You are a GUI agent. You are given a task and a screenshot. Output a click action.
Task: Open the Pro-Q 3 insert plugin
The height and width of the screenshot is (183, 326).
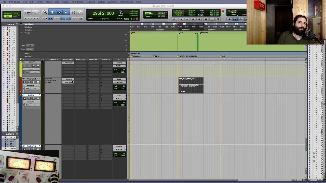pyautogui.click(x=69, y=79)
